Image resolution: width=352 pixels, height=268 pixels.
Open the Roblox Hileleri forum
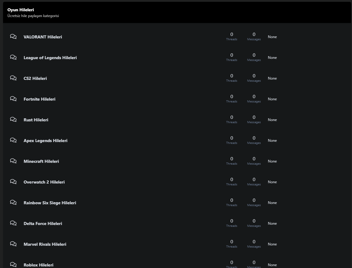click(38, 265)
